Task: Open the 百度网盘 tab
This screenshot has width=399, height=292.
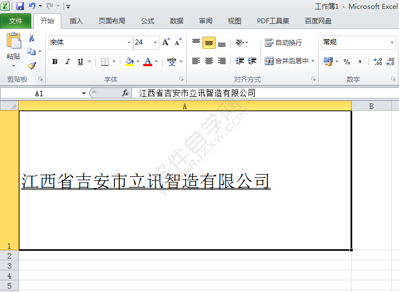Action: coord(318,21)
